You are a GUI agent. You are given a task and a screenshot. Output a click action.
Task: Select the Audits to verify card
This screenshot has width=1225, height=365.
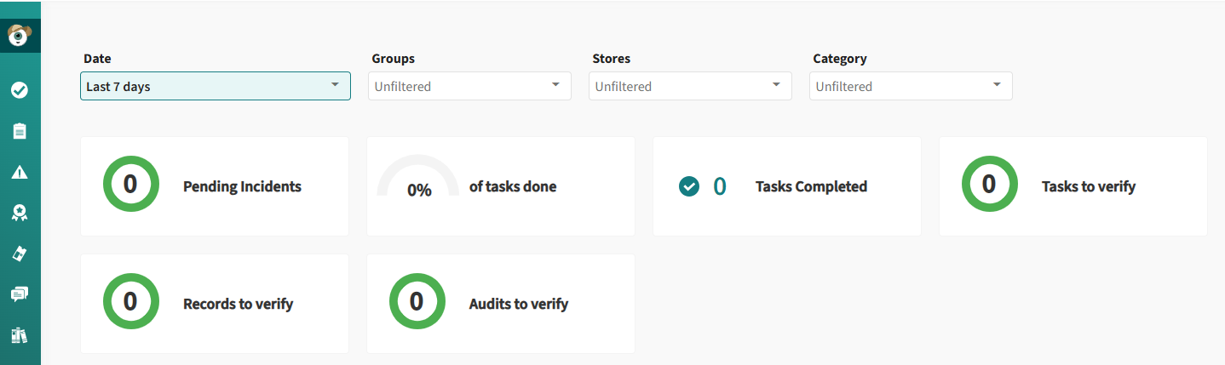tap(501, 304)
